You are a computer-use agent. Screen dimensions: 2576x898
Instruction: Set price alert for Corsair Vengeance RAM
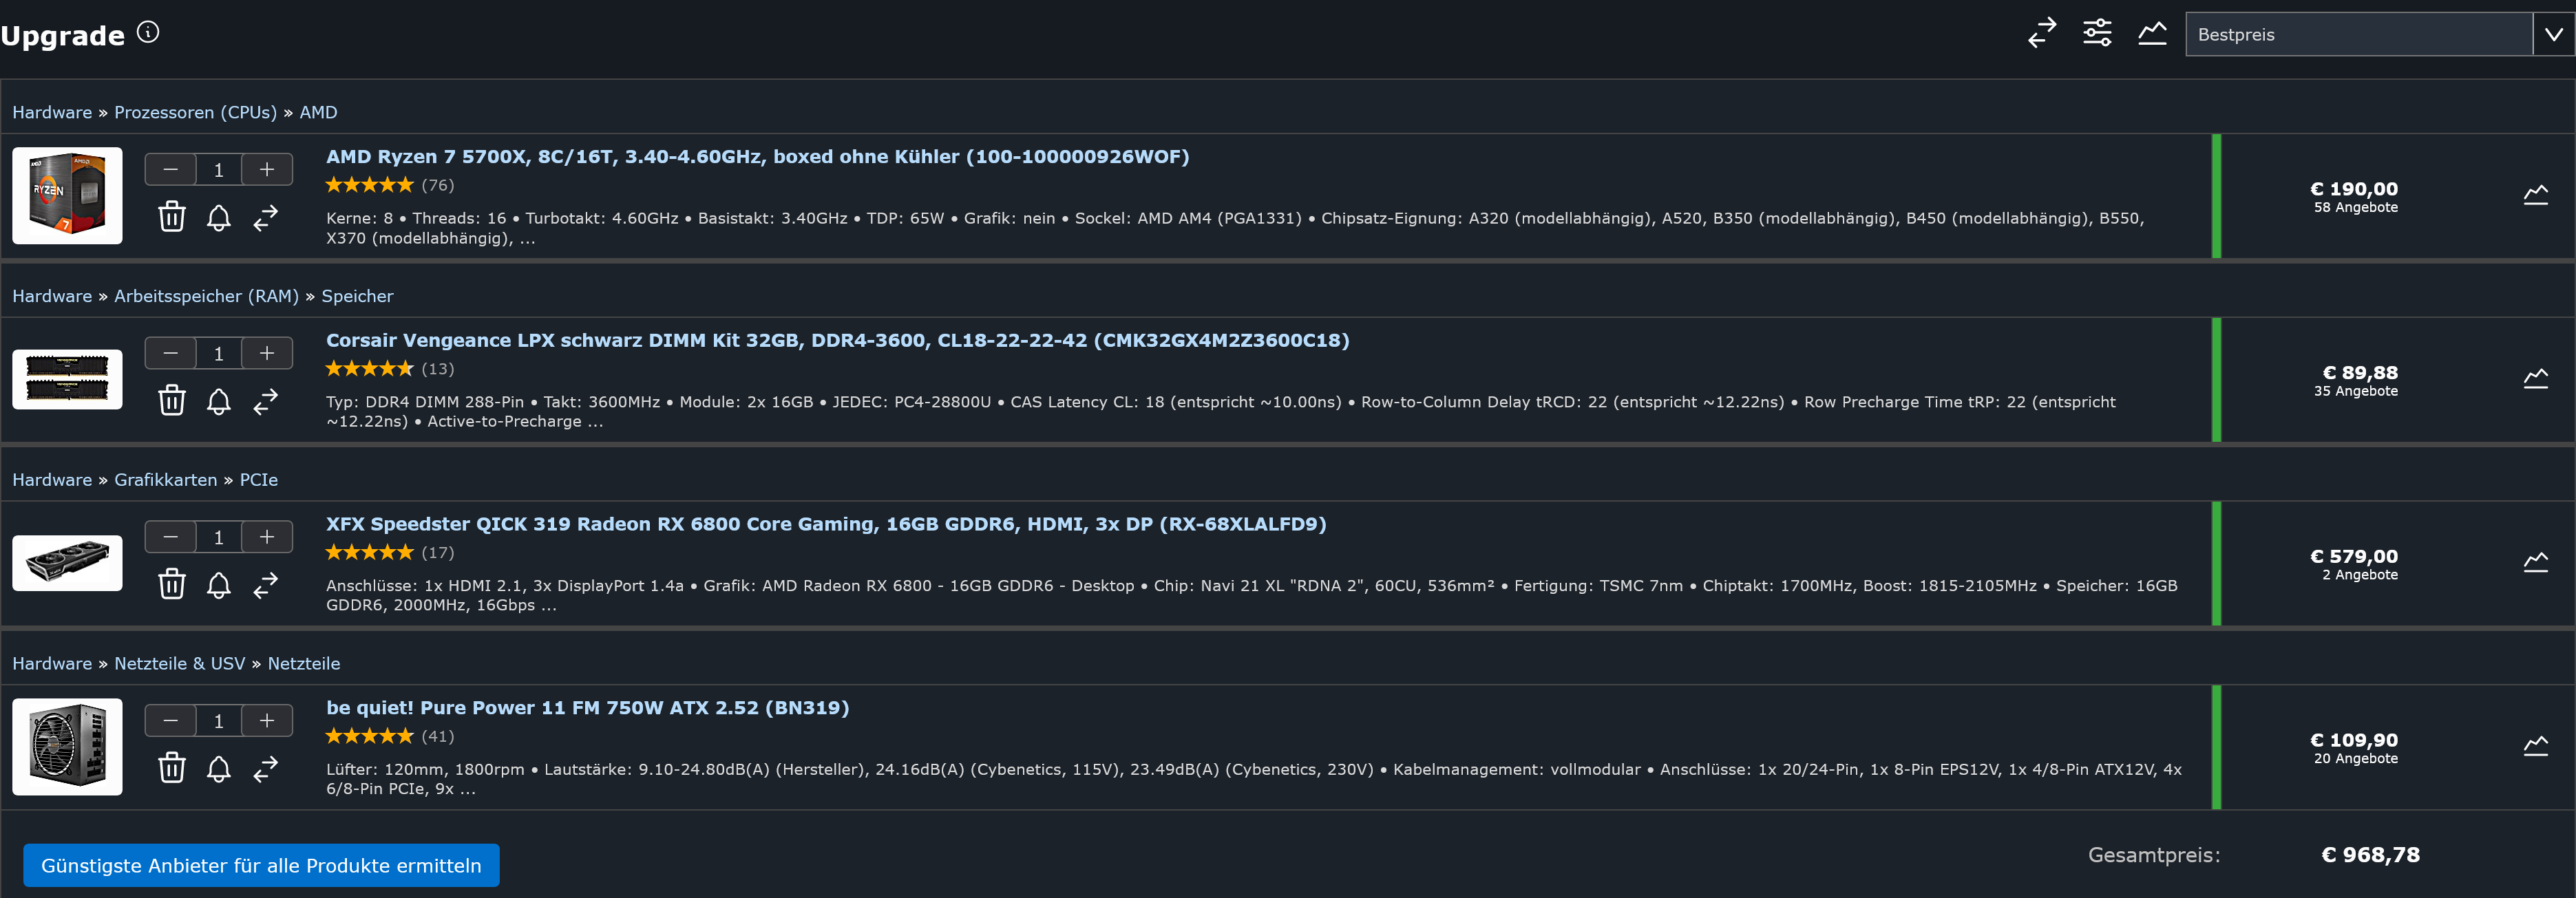[x=219, y=401]
